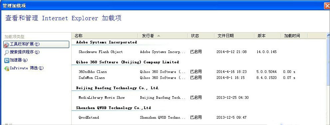The image size is (330, 125).
Task: Toggle sort arrow beside 发行者
Action: point(159,36)
